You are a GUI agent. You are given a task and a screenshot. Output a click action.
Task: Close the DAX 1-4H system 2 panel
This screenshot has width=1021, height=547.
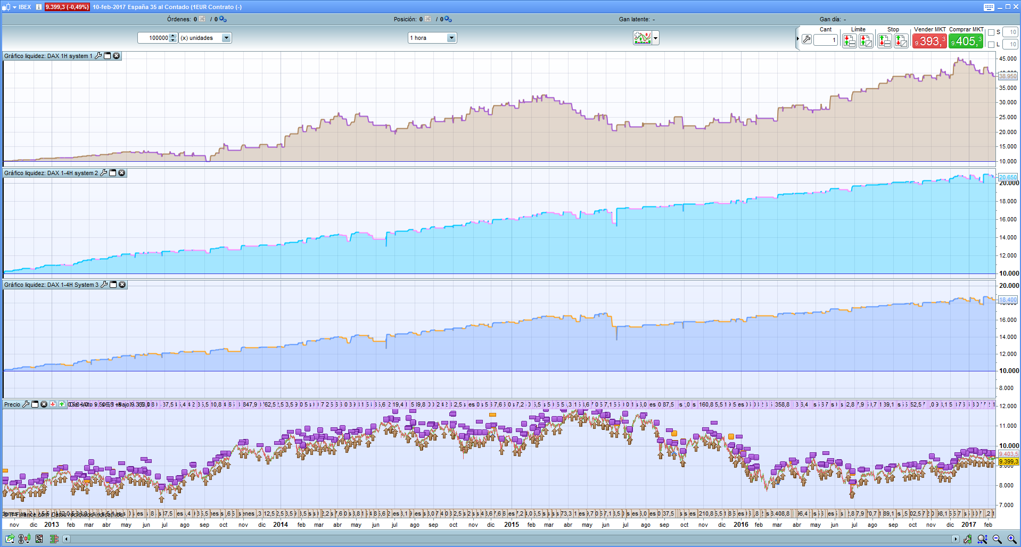coord(122,173)
